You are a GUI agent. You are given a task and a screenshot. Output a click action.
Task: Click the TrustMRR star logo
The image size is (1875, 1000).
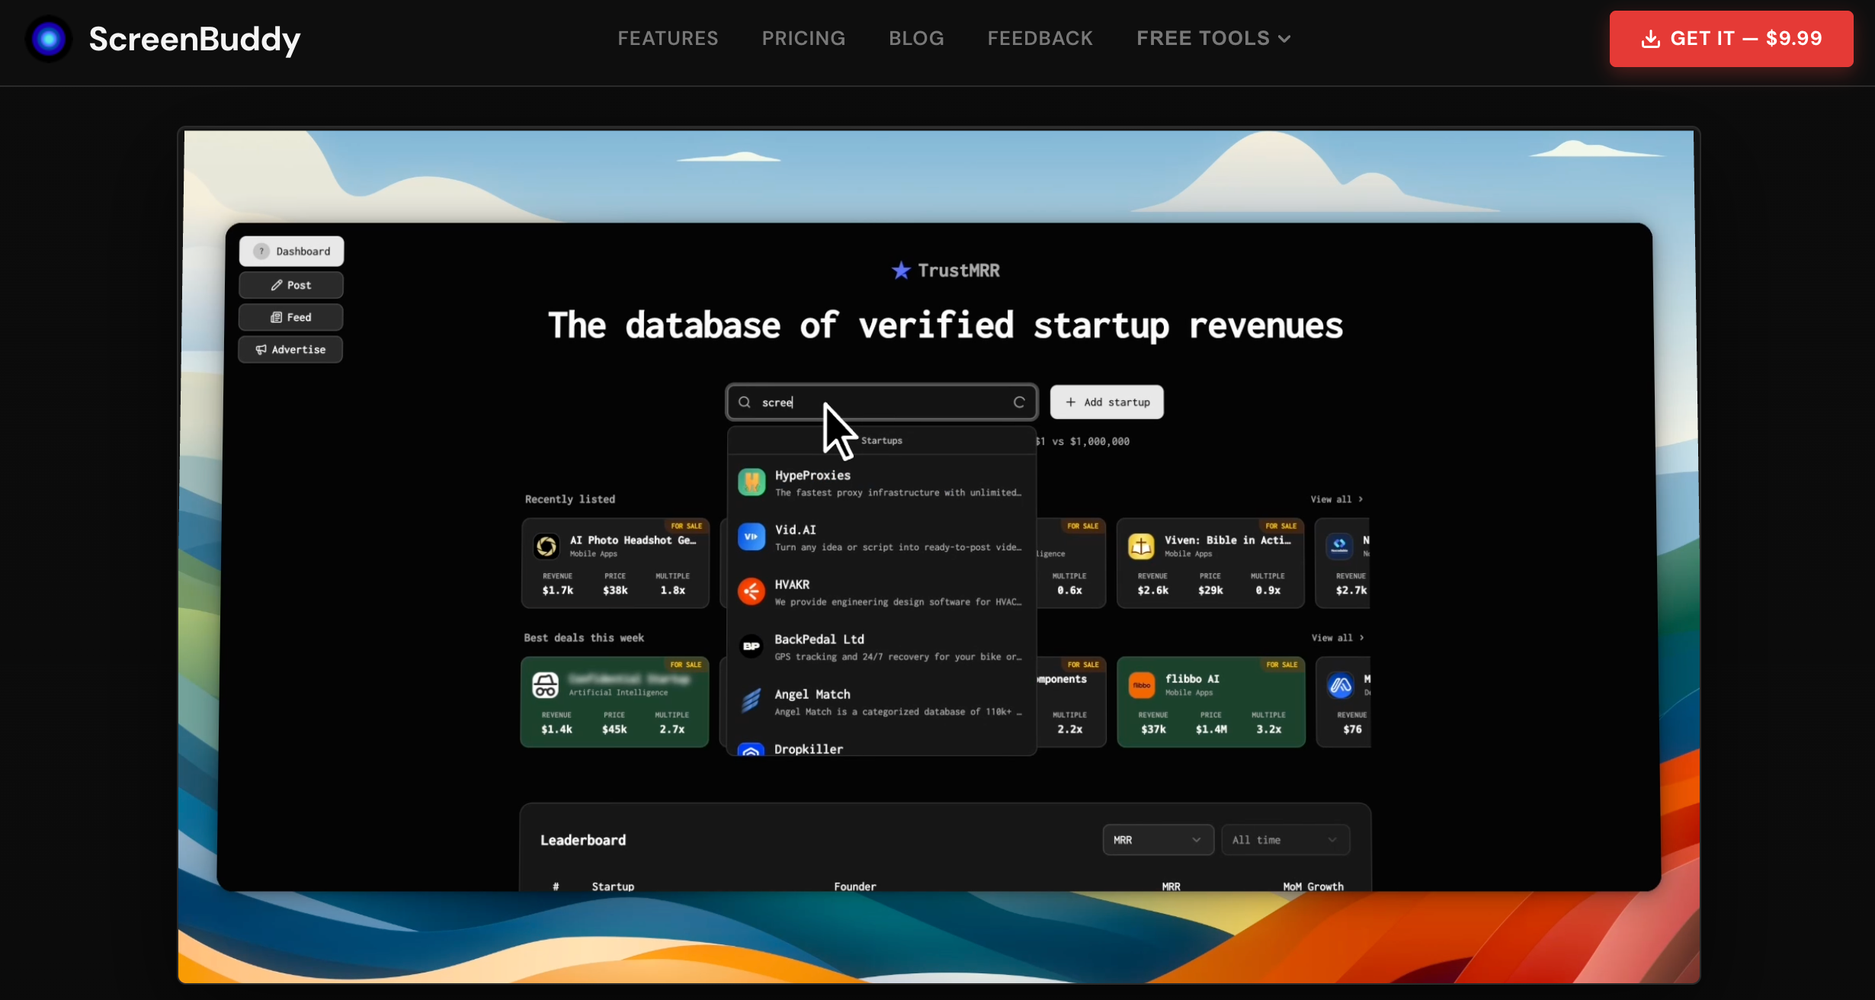[902, 271]
